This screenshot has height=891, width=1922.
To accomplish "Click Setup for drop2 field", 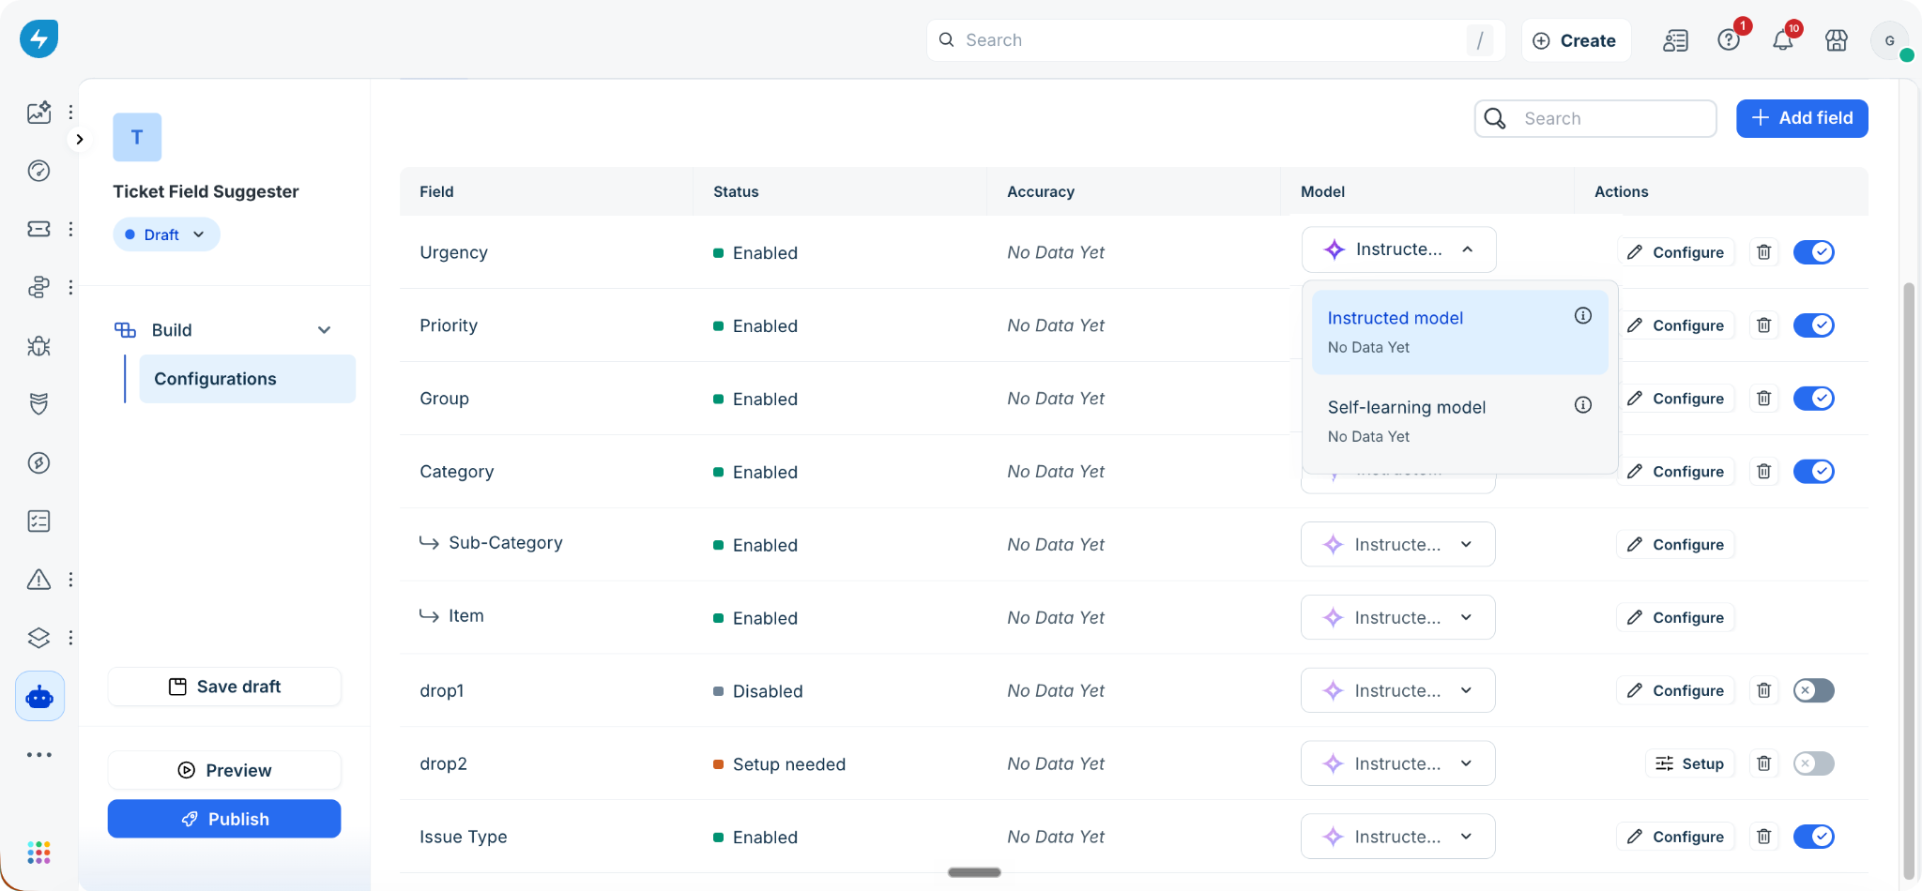I will [1690, 763].
